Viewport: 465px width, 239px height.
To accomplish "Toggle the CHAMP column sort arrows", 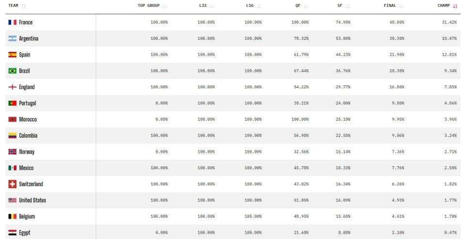I will [x=455, y=6].
